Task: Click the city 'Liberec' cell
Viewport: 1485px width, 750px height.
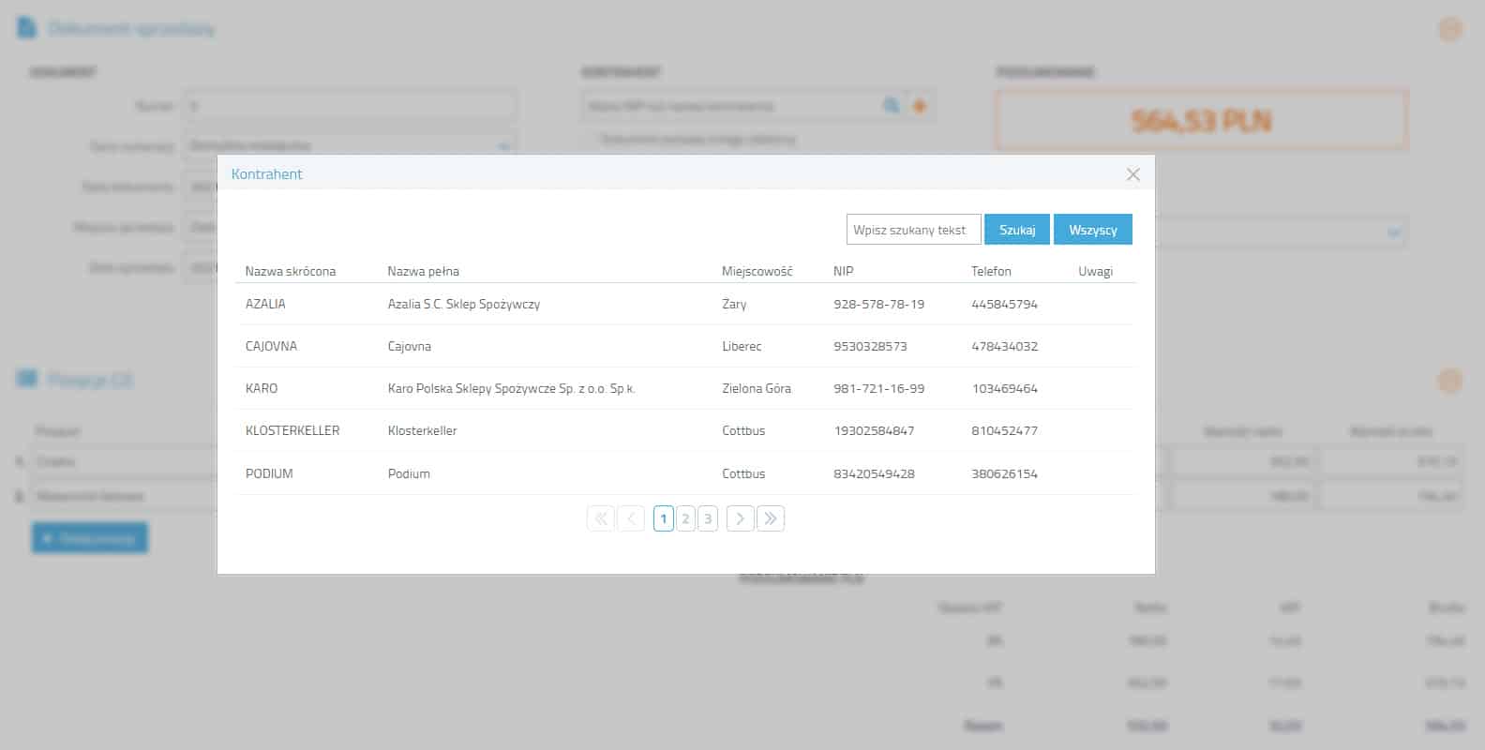Action: click(x=742, y=346)
